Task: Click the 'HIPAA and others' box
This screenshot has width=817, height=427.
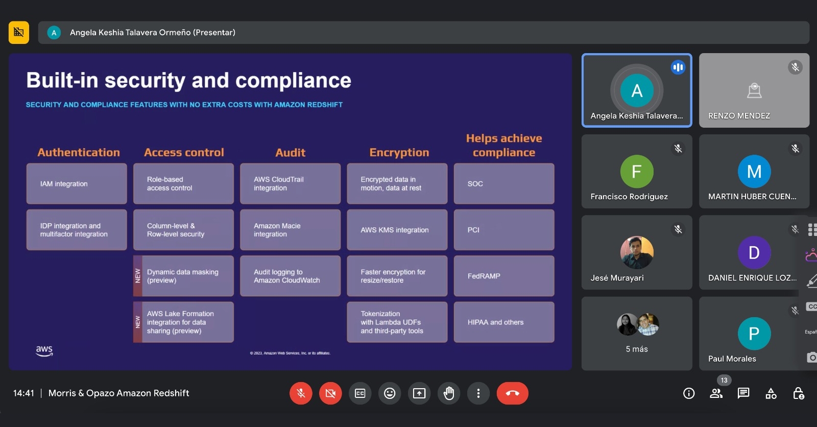Action: pos(504,322)
